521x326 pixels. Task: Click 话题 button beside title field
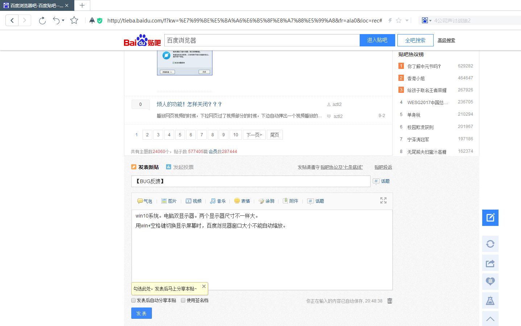(381, 181)
